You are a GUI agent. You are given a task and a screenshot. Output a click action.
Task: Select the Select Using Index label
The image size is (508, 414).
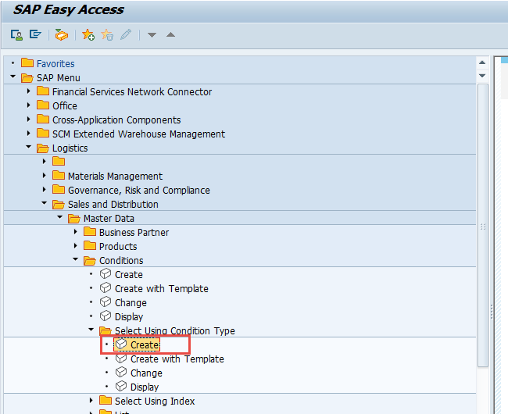point(155,402)
